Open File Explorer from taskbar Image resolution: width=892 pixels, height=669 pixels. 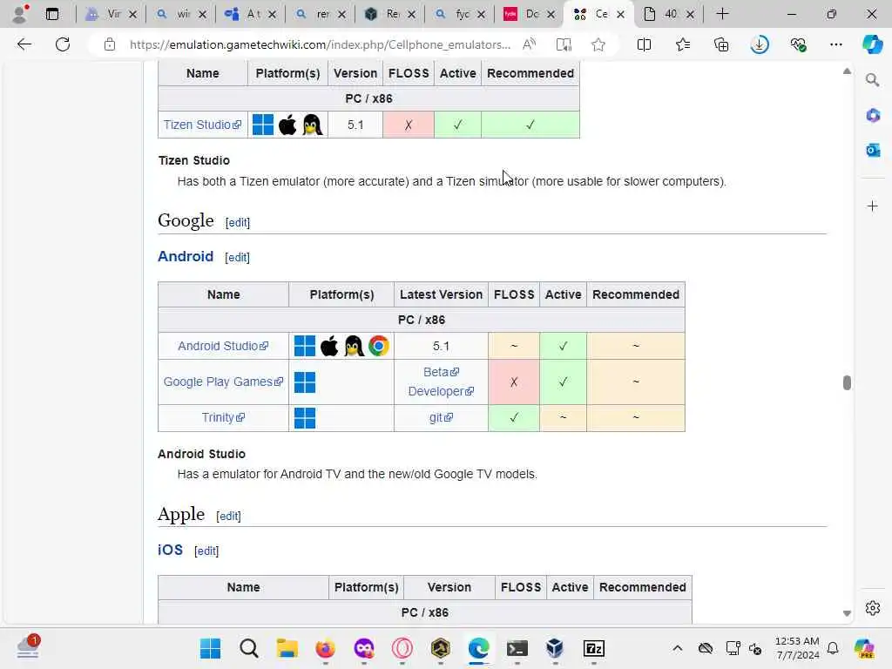click(x=287, y=648)
